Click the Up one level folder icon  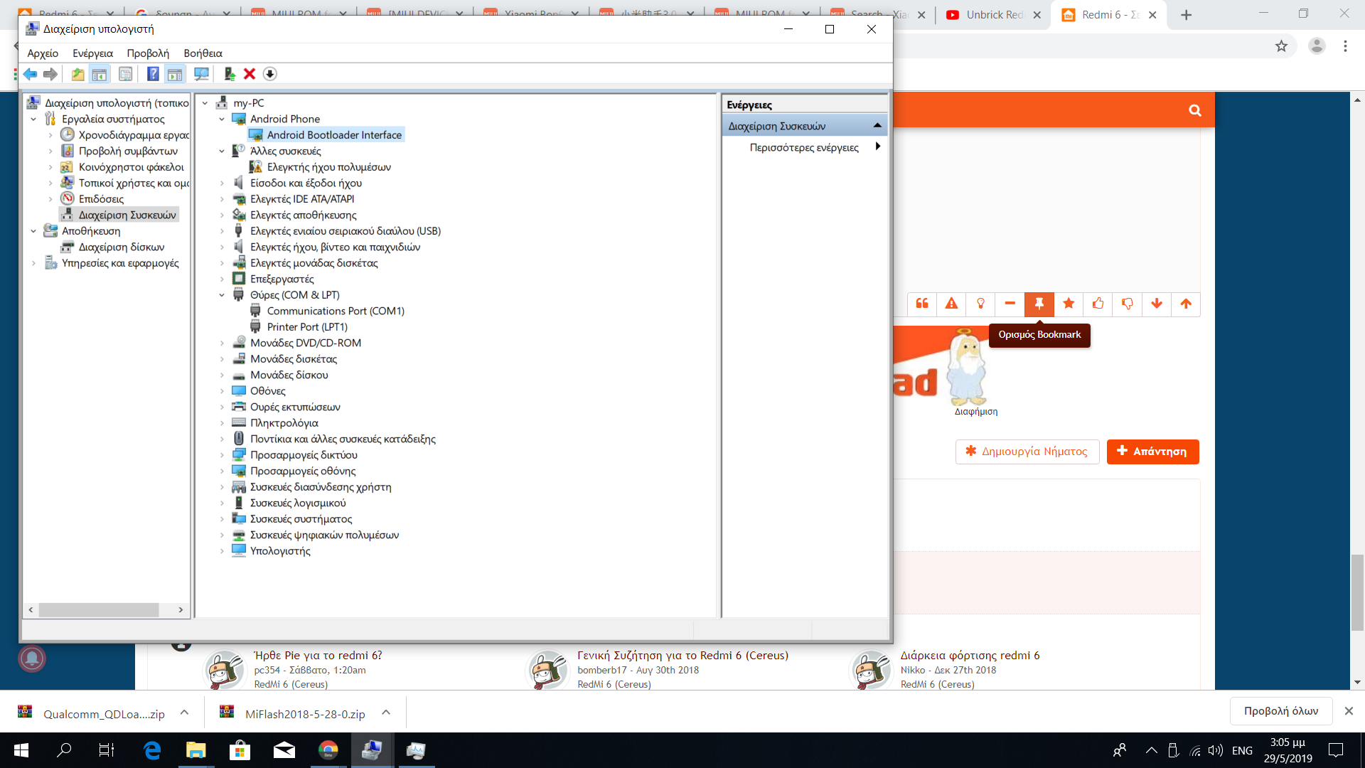[x=77, y=74]
